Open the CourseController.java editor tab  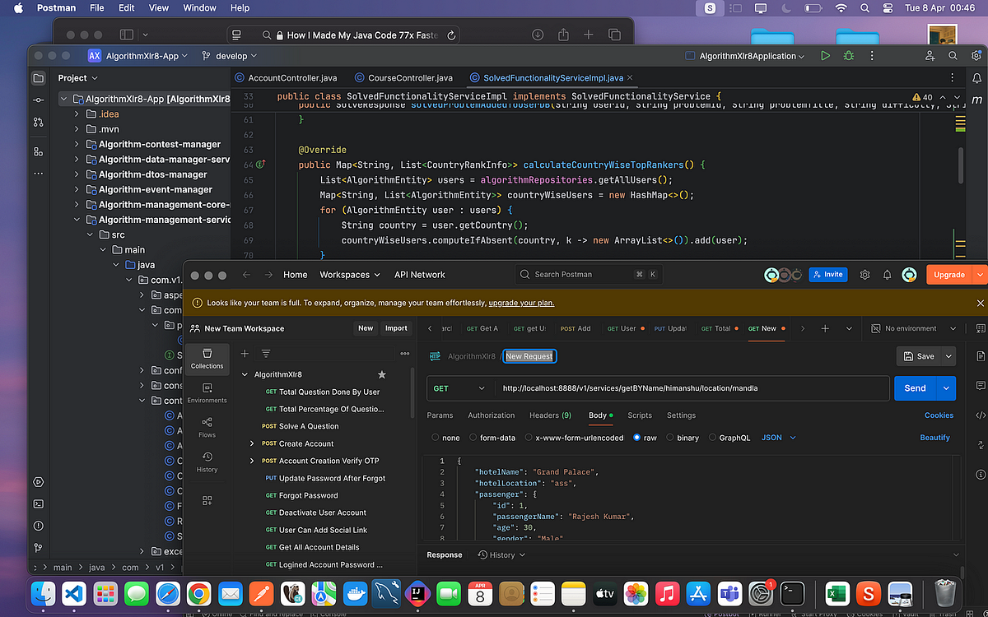click(x=403, y=78)
